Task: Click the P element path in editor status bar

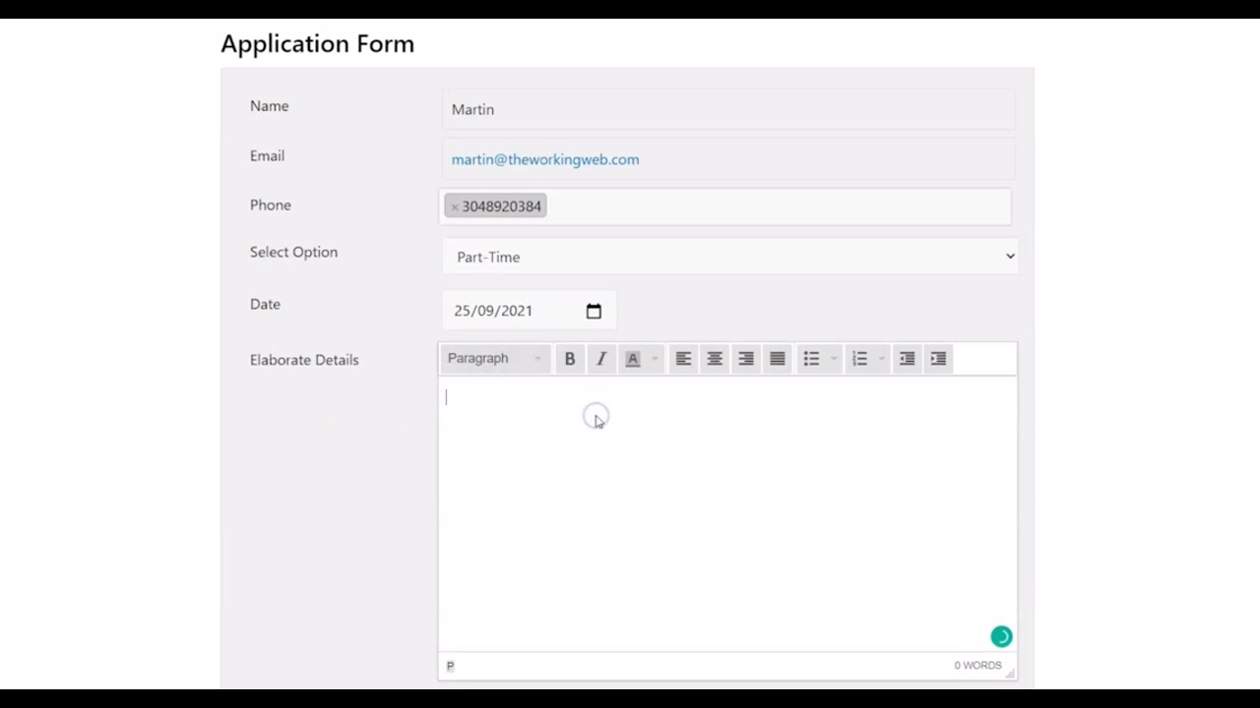Action: tap(450, 666)
